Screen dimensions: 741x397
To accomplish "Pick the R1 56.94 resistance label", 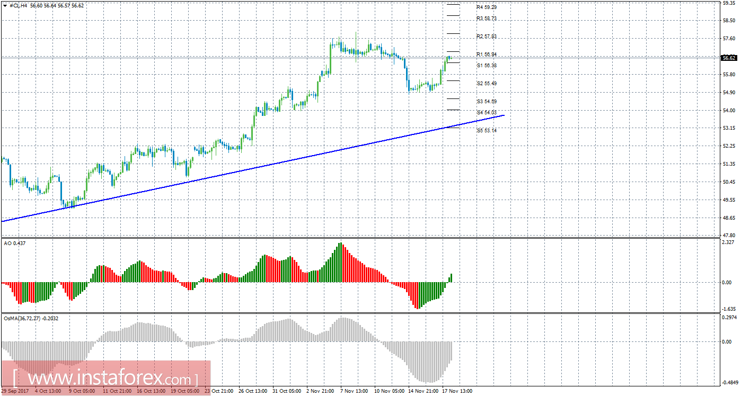I will [x=487, y=55].
